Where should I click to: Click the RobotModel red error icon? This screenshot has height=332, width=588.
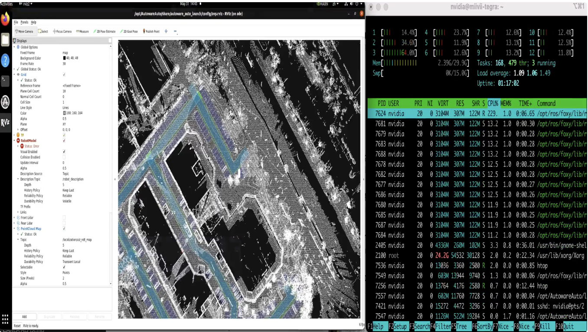(x=18, y=140)
